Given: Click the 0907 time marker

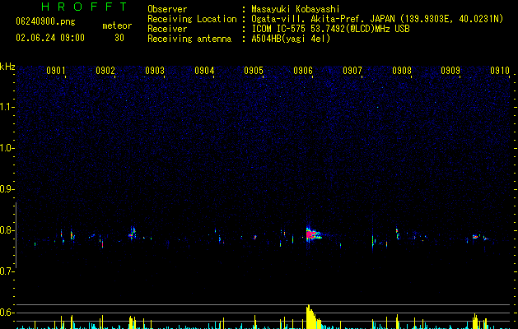Looking at the screenshot, I should click(352, 71).
